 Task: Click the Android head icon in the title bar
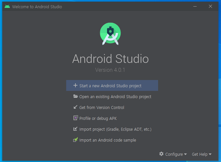tap(7, 7)
